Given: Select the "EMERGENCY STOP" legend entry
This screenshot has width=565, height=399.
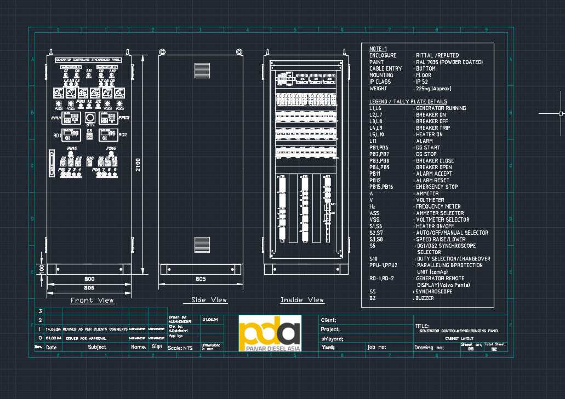Looking at the screenshot, I should [437, 187].
